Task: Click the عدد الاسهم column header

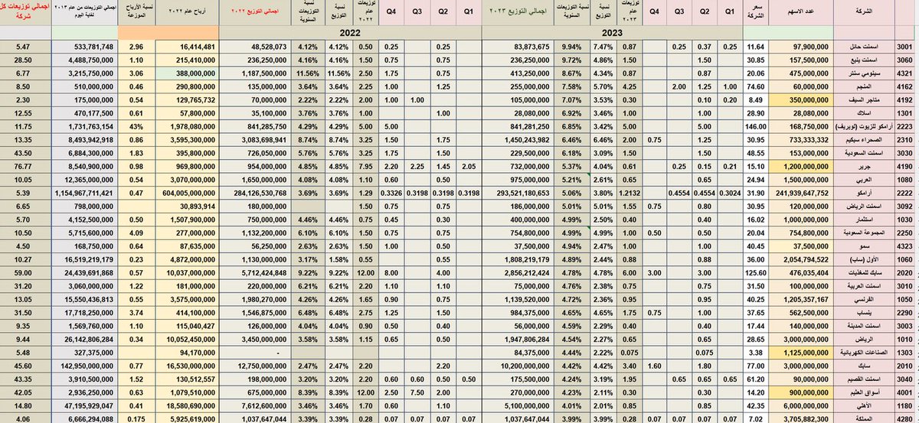Action: [801, 13]
